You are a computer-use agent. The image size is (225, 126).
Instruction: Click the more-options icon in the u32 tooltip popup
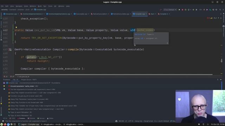pyautogui.click(x=167, y=43)
